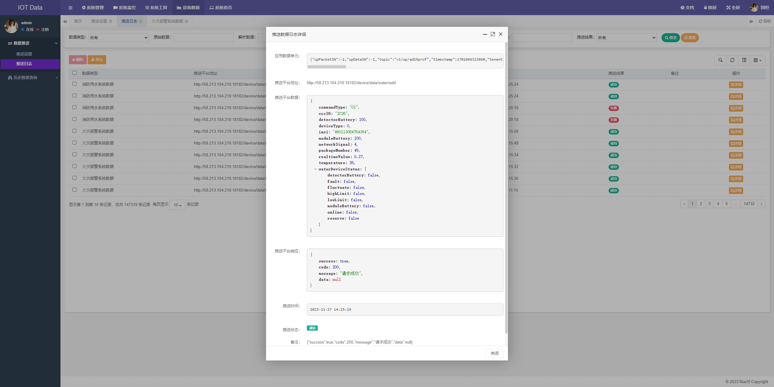The image size is (774, 387).
Task: Select 推送设置 in the sidebar
Action: [x=24, y=54]
